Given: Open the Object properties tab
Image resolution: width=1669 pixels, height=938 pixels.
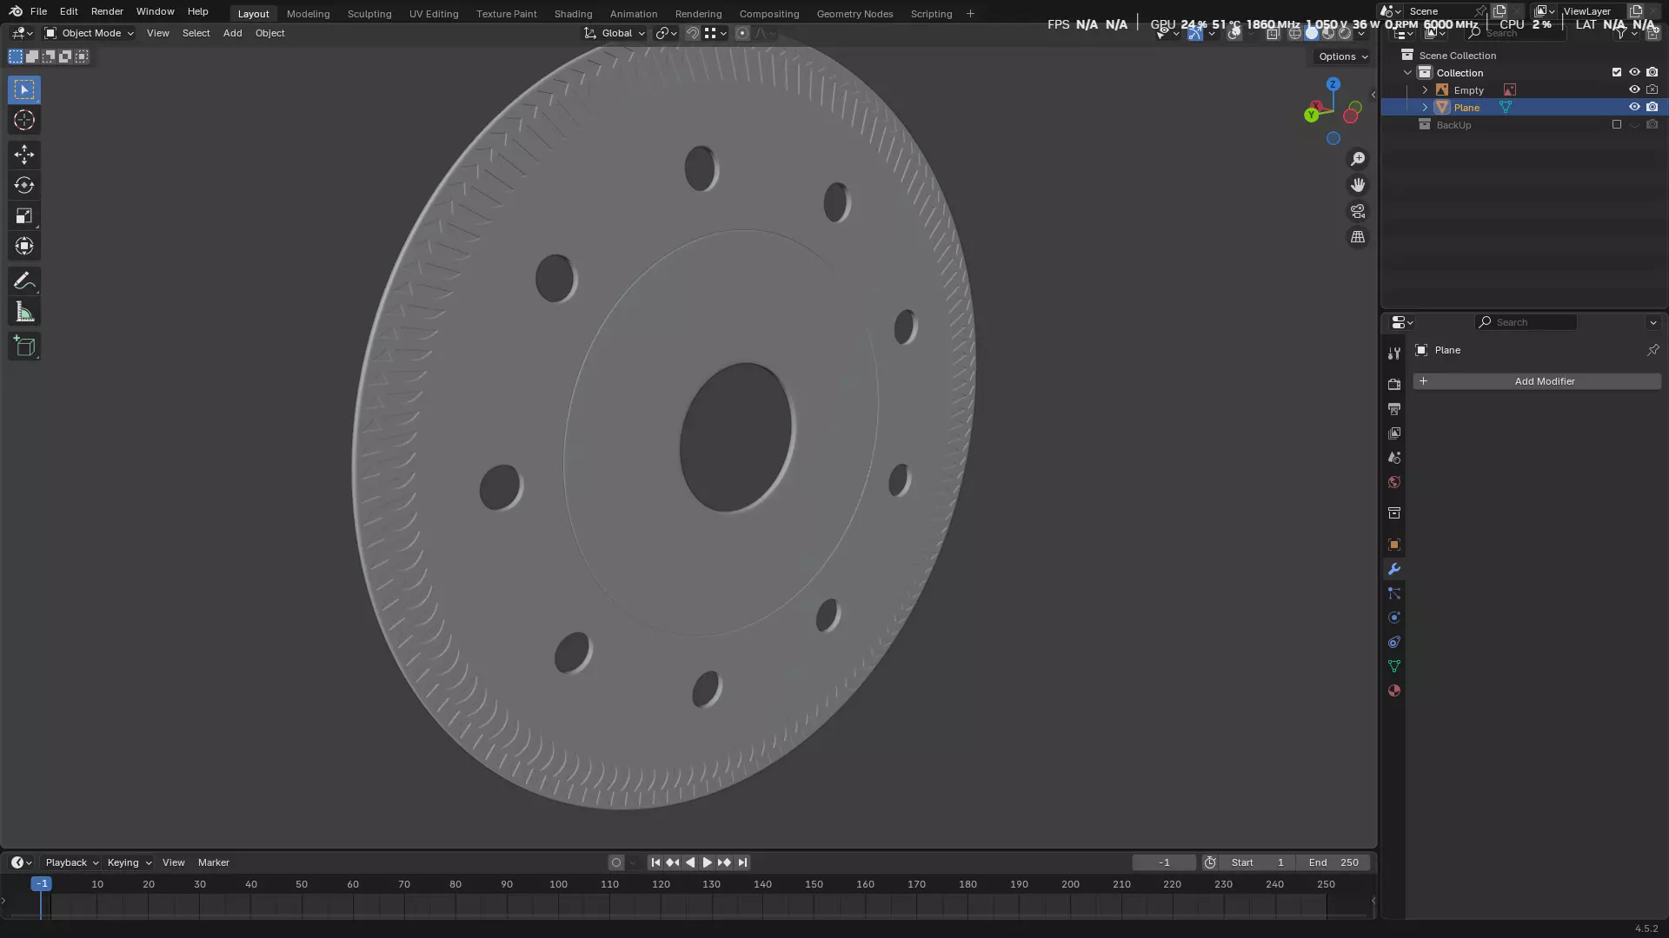Looking at the screenshot, I should click(1394, 545).
